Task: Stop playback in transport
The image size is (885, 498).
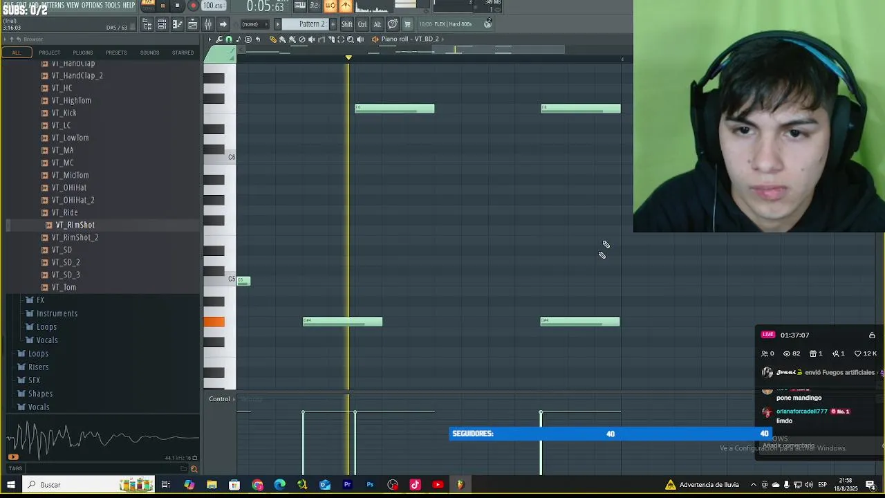Action: 177,6
